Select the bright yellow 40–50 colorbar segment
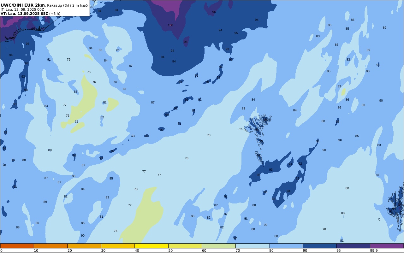 [151, 246]
